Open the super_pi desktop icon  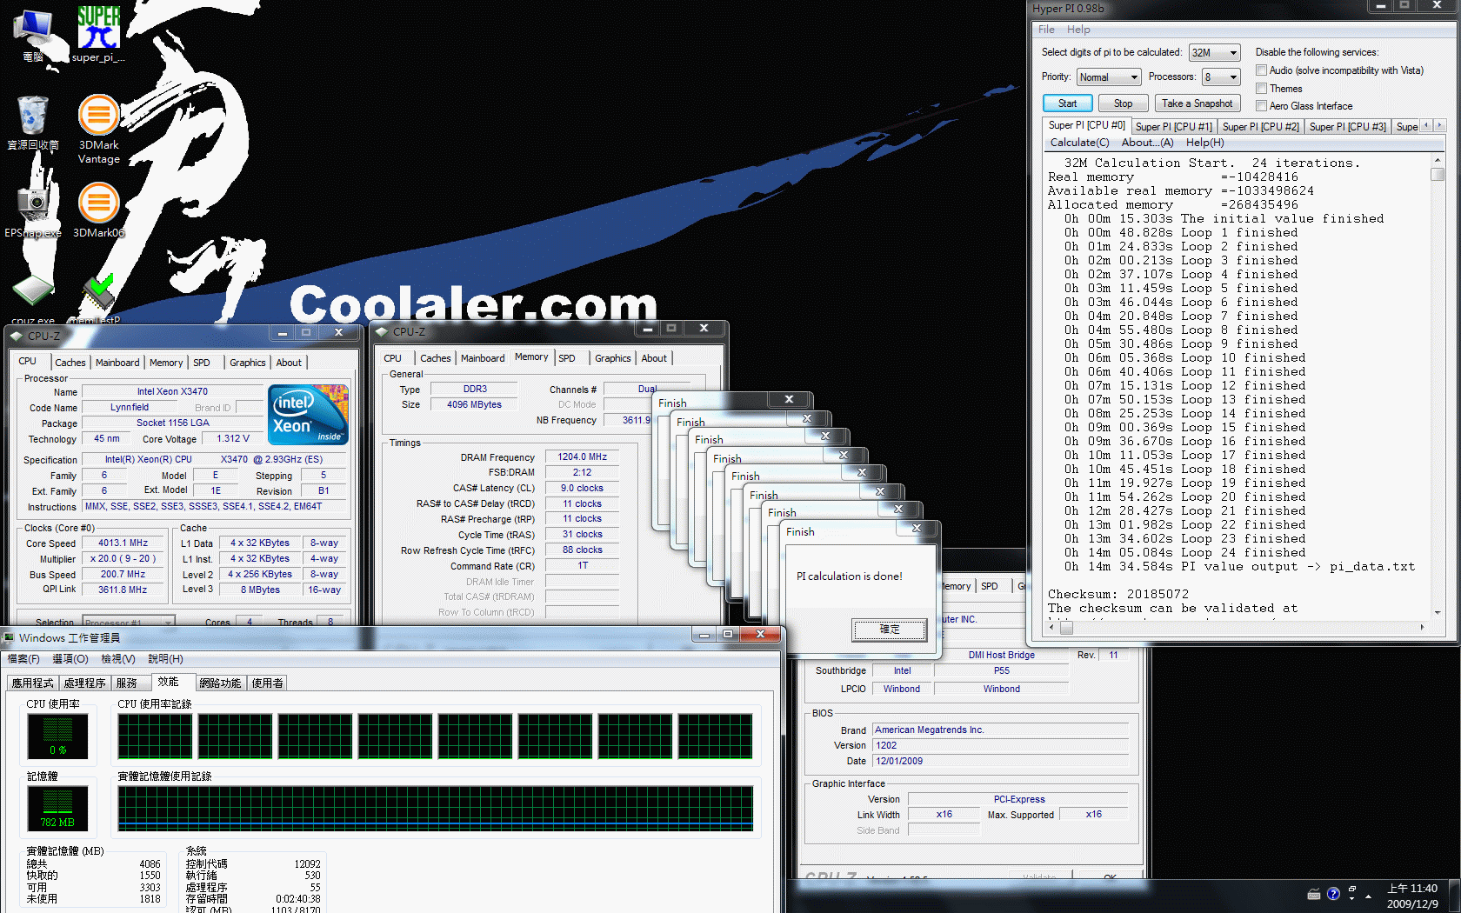(x=97, y=35)
